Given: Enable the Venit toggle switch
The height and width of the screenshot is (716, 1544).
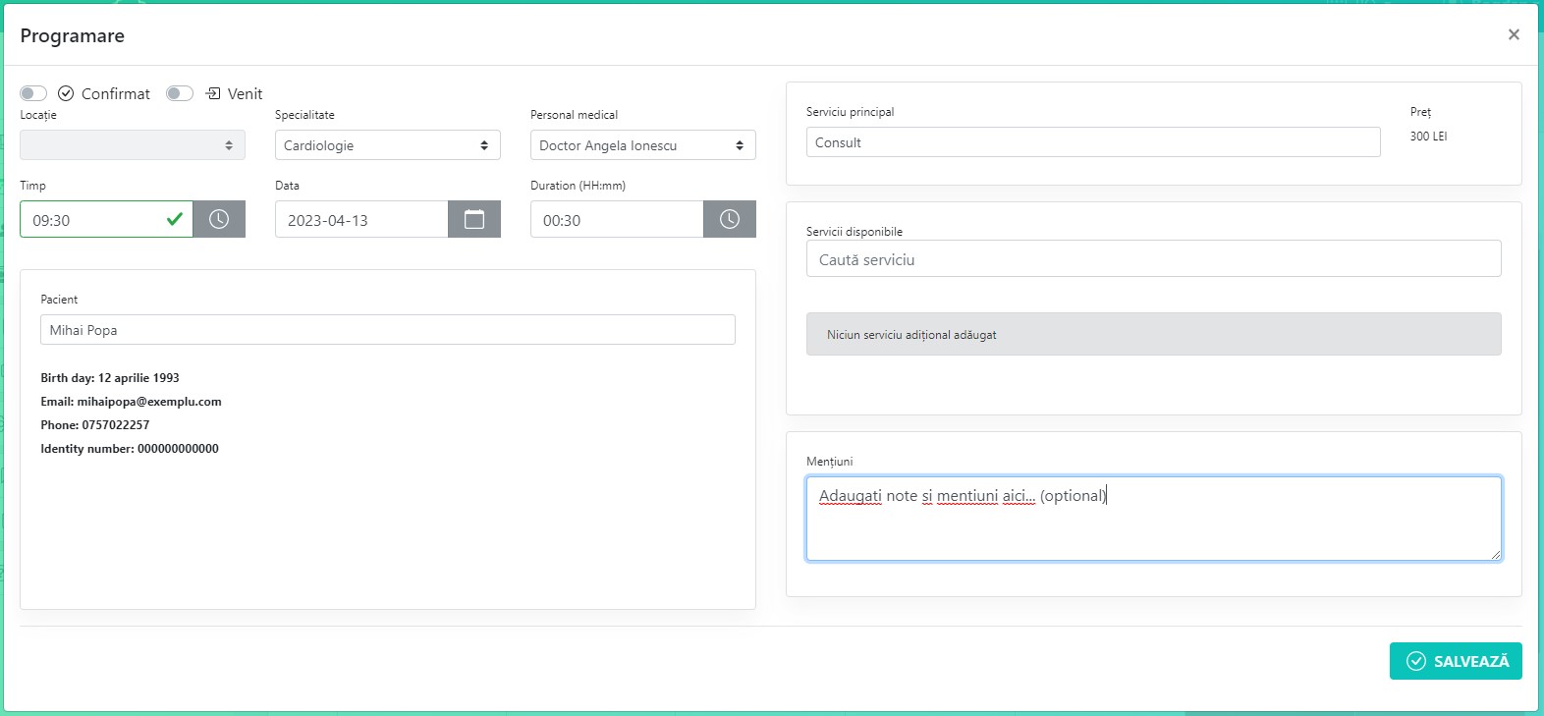Looking at the screenshot, I should coord(180,93).
